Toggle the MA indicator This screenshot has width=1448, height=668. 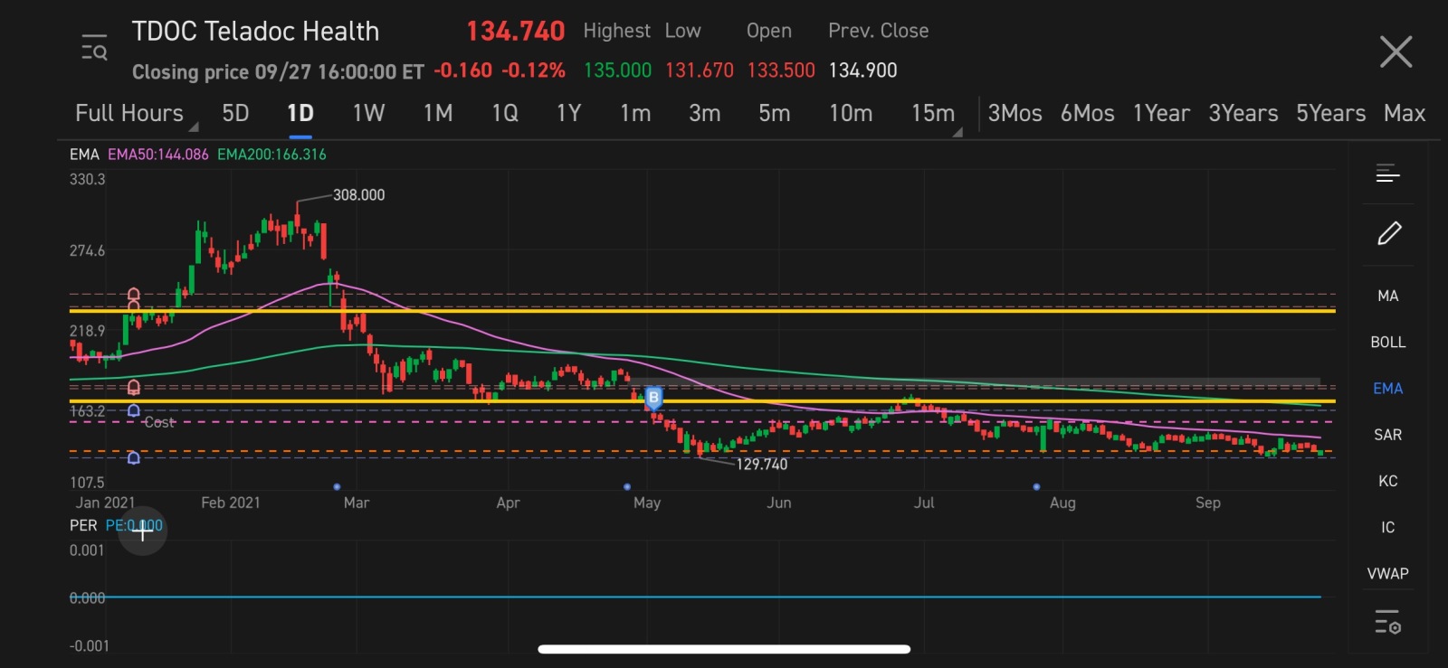(1388, 296)
